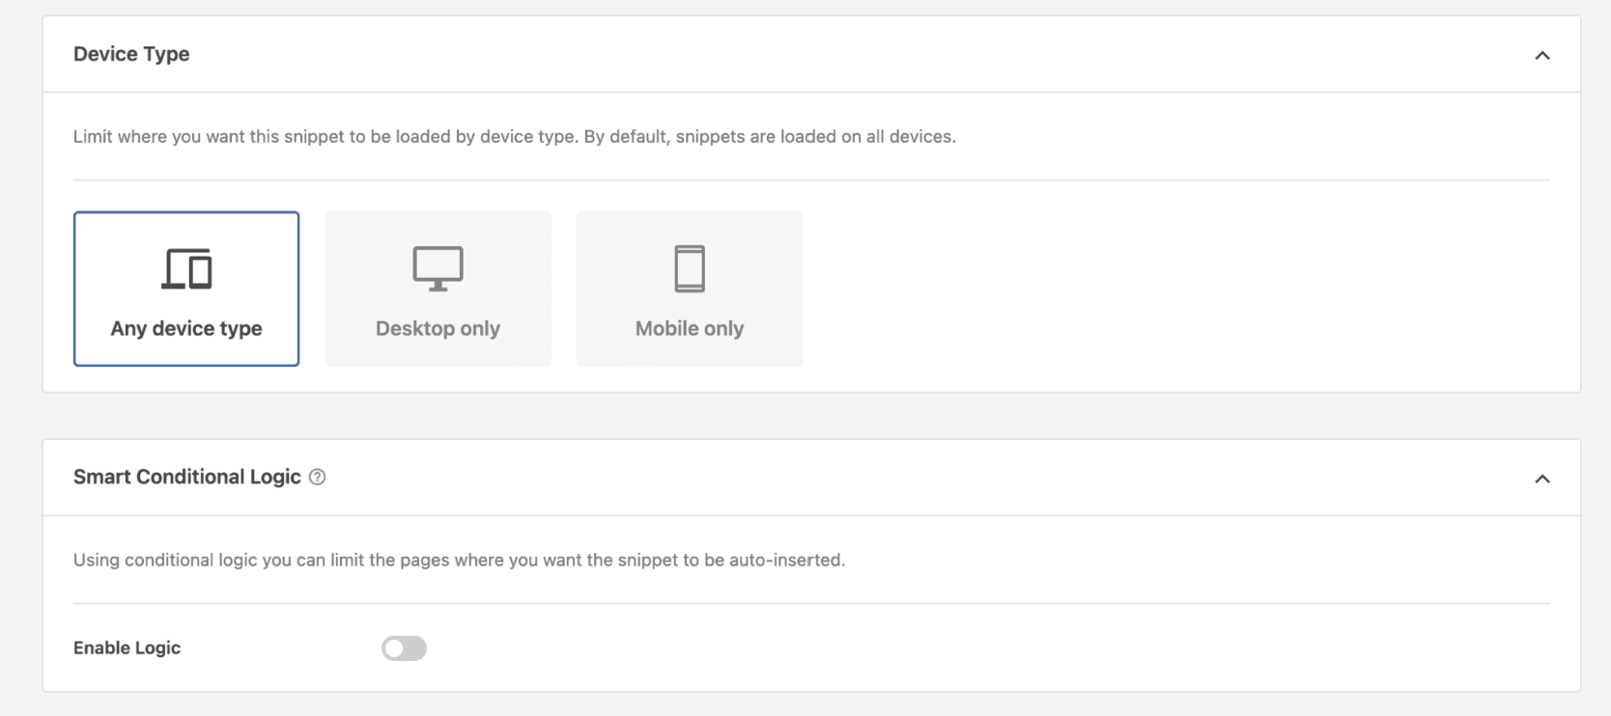Click the Smart Conditional Logic header bar
The height and width of the screenshot is (716, 1611).
pos(811,478)
